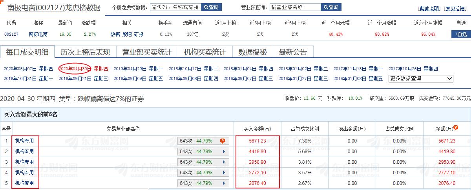Select date 2016年10月31日 星期一
473x190 pixels.
tap(28, 79)
